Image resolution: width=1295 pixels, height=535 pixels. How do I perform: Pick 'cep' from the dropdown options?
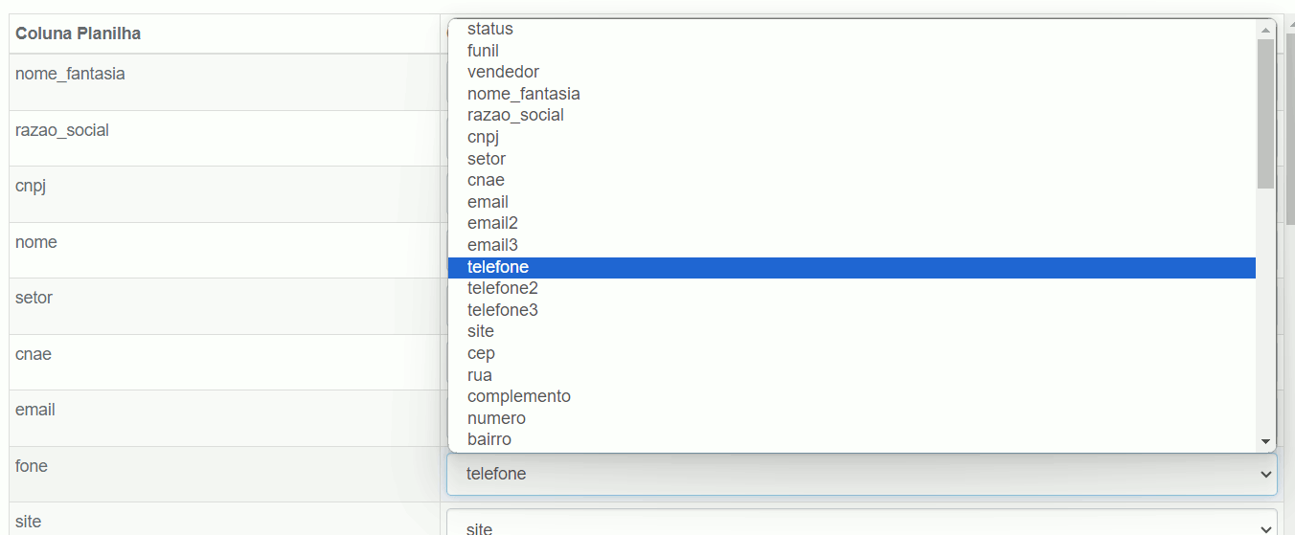coord(852,353)
